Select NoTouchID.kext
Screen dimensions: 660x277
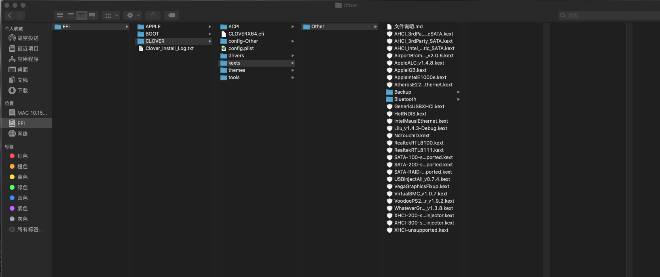click(x=422, y=136)
